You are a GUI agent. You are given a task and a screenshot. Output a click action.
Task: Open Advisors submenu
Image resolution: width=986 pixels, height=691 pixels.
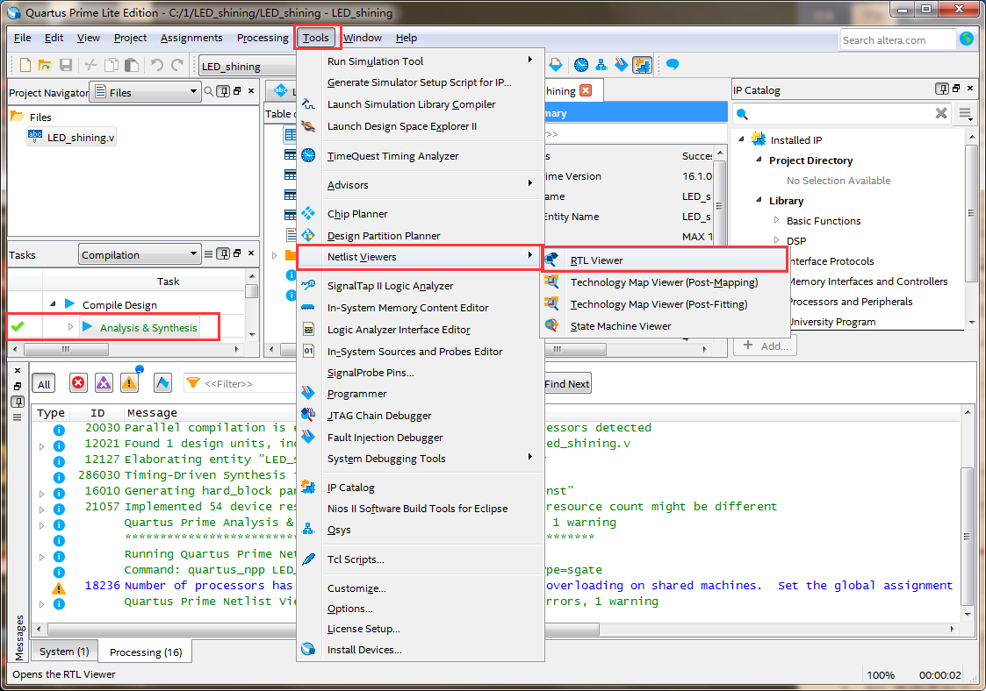[x=420, y=185]
